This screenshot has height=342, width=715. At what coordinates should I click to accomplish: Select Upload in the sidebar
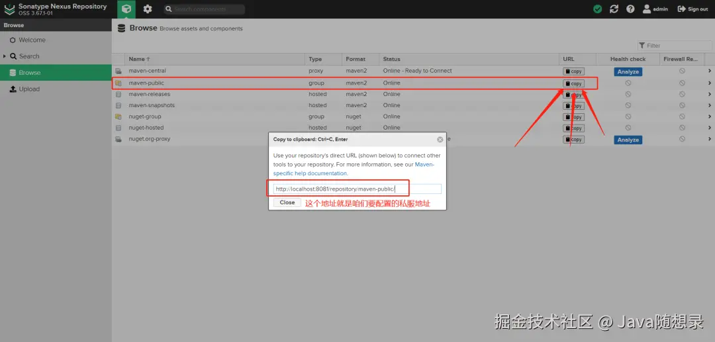pyautogui.click(x=29, y=89)
